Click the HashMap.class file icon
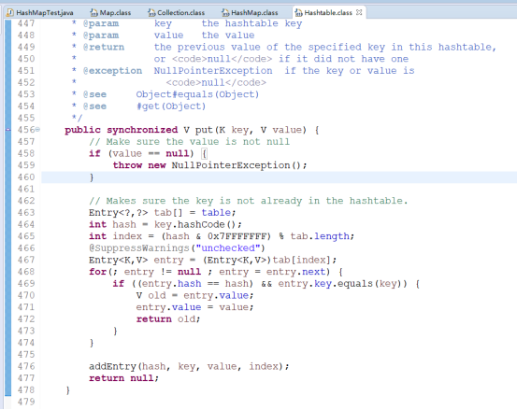517x410 pixels. click(x=225, y=13)
